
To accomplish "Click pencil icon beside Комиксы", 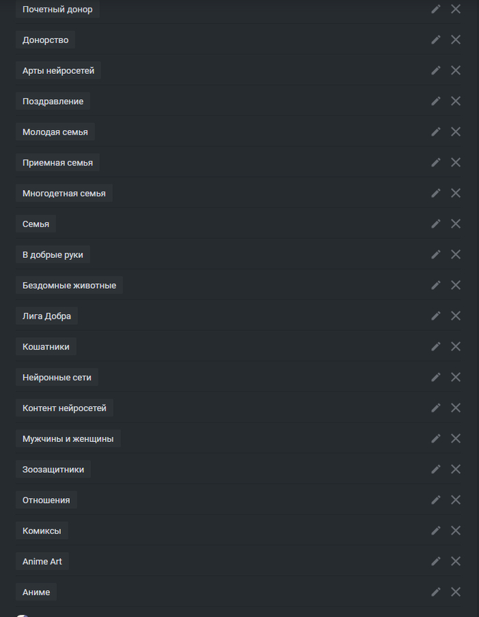I will point(436,530).
